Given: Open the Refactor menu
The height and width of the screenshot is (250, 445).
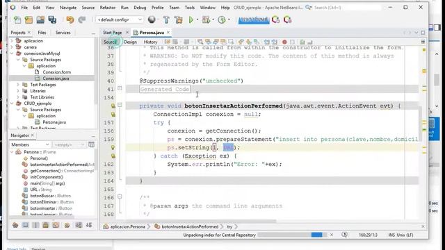Looking at the screenshot, I should 108,8.
